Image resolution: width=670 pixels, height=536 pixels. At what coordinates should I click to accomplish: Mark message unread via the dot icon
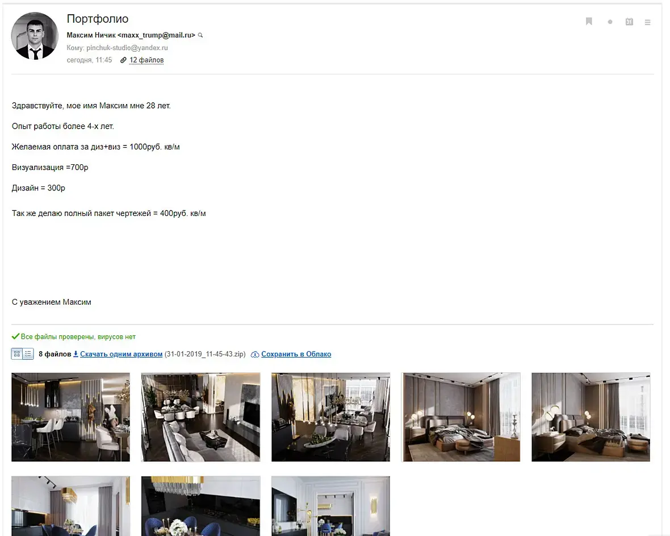[x=610, y=22]
